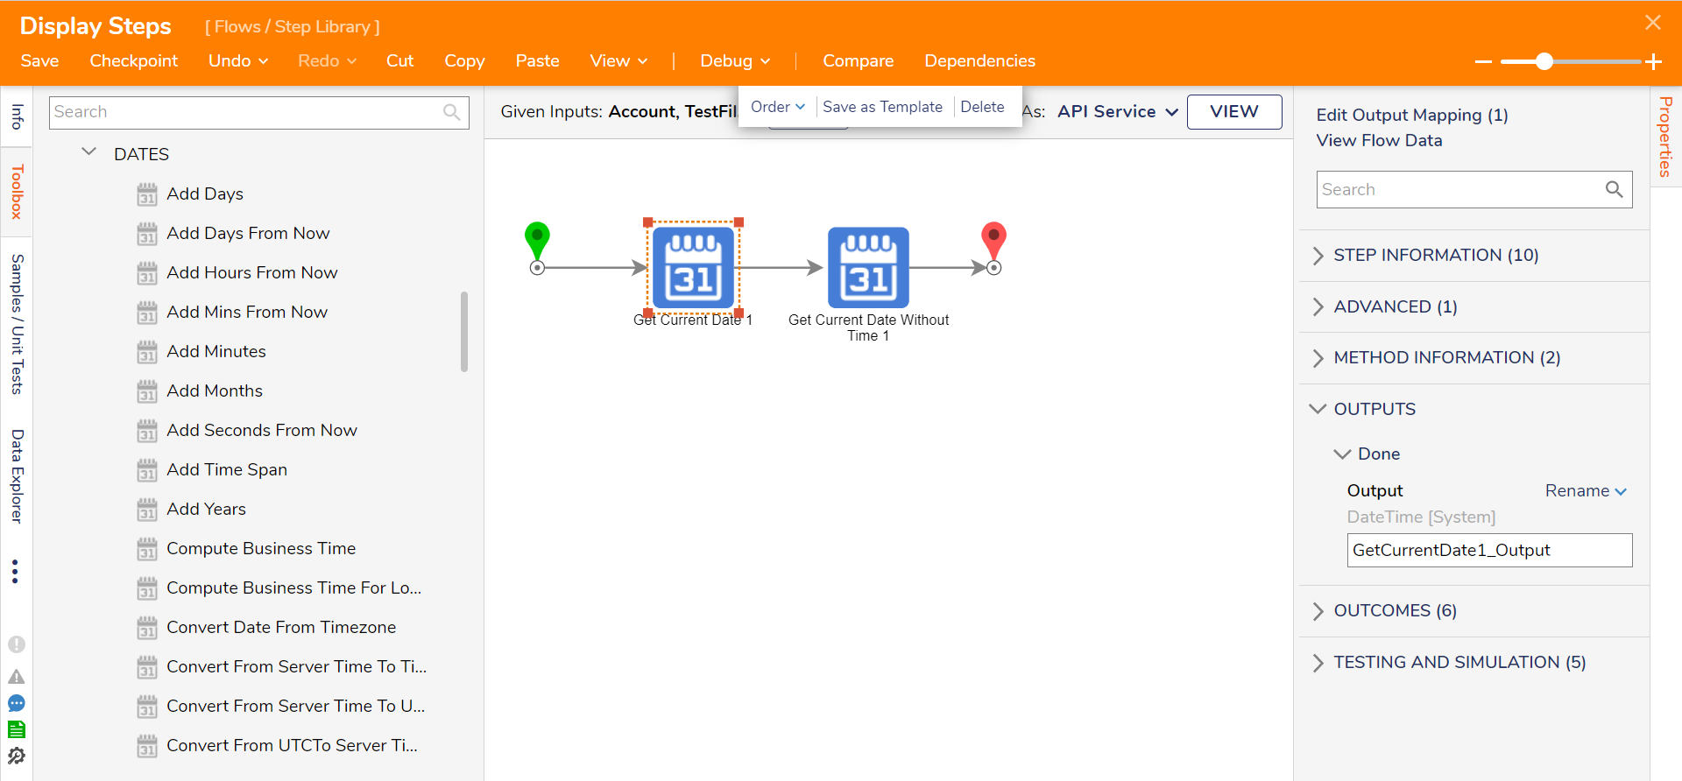
Task: Click Compare in the toolbar
Action: [x=858, y=60]
